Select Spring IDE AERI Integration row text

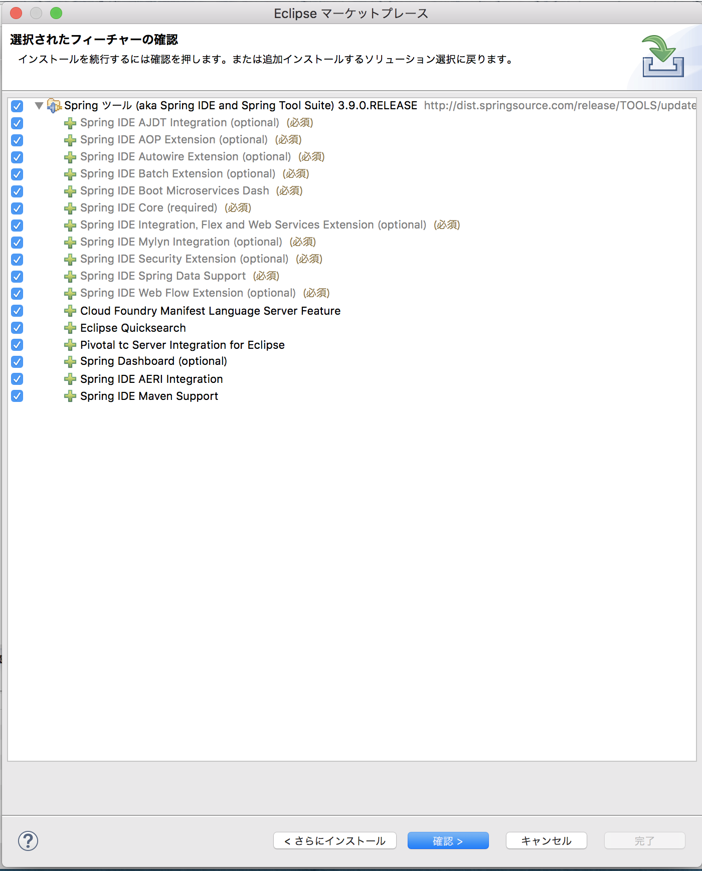pyautogui.click(x=151, y=379)
